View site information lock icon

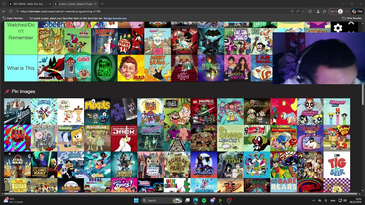click(17, 11)
